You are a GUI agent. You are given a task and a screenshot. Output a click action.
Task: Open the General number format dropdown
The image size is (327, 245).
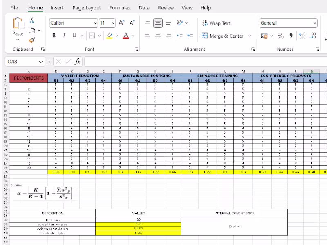315,23
